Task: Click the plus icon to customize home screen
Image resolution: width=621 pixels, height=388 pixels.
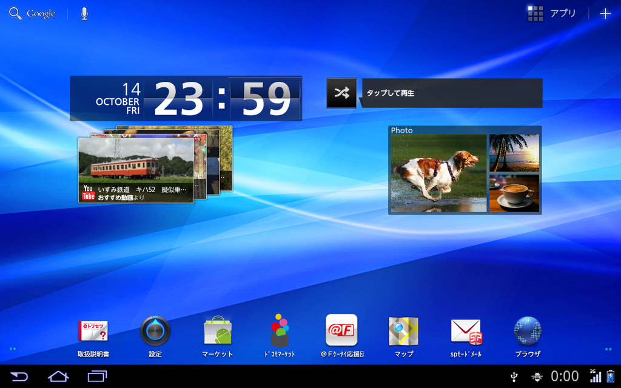Action: pos(605,13)
